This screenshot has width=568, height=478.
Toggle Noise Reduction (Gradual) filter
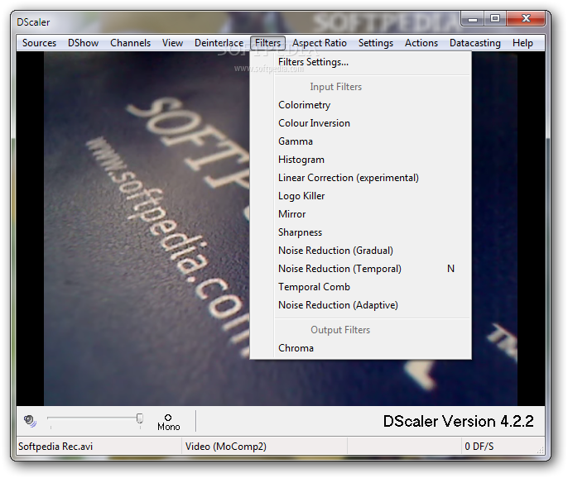tap(361, 251)
